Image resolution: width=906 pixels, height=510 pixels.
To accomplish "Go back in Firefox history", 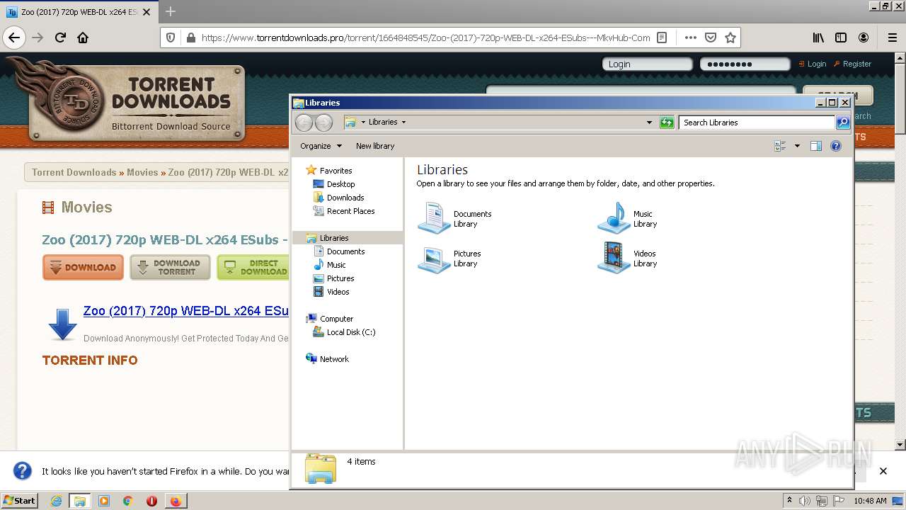I will 14,38.
